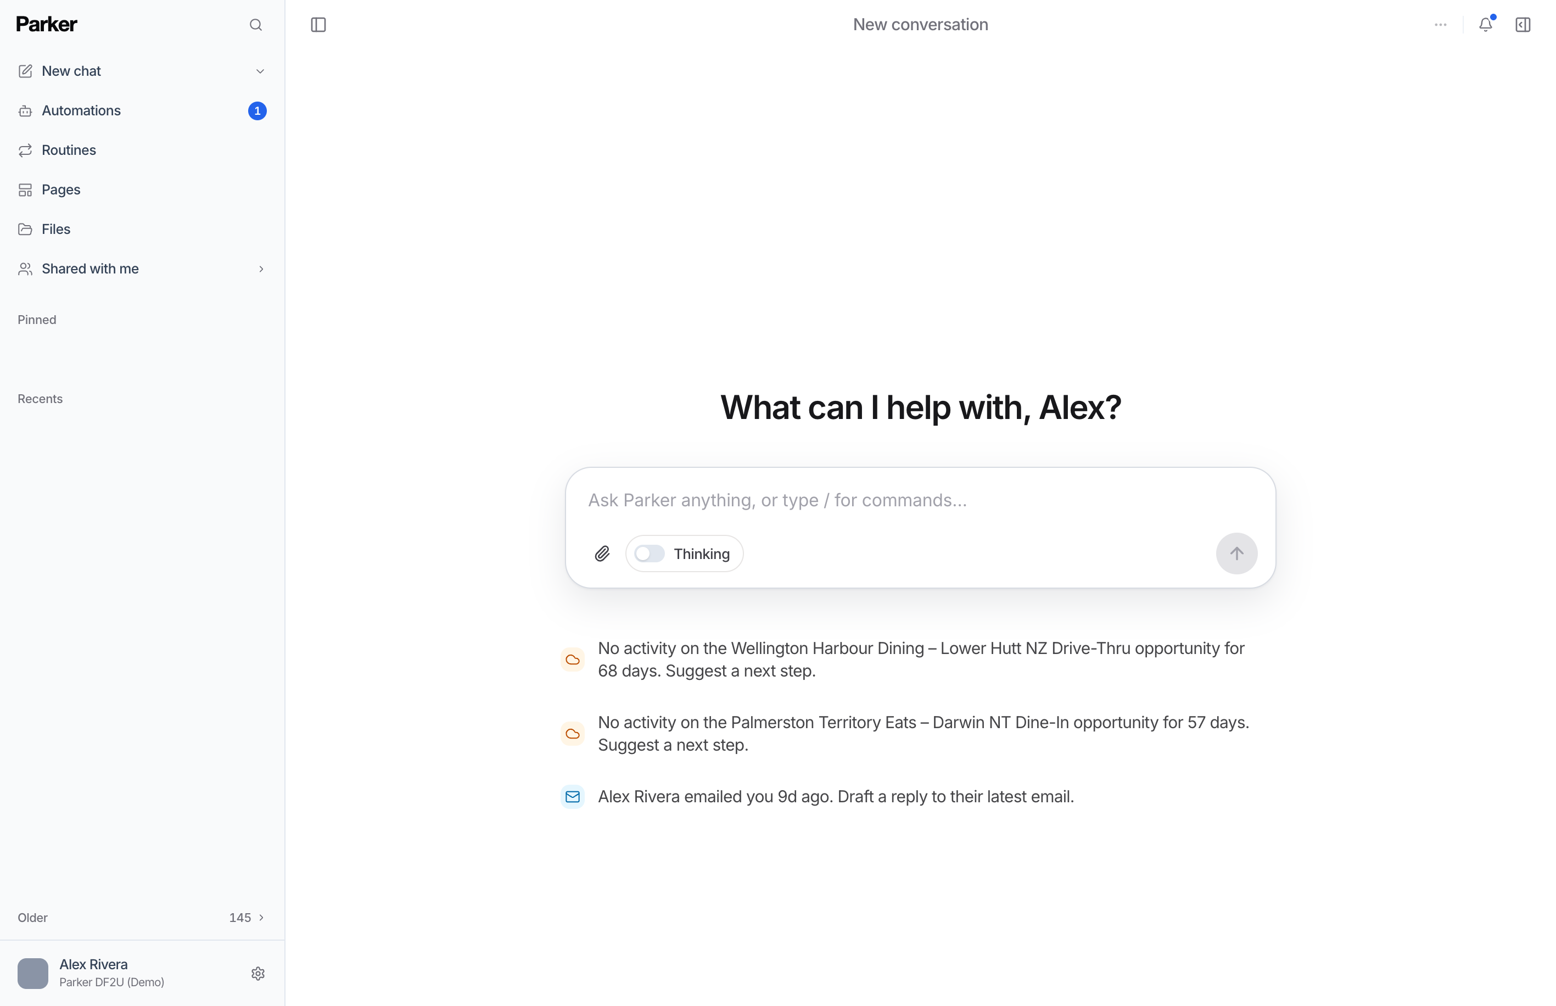Click the New conversation title
1556x1006 pixels.
tap(920, 25)
